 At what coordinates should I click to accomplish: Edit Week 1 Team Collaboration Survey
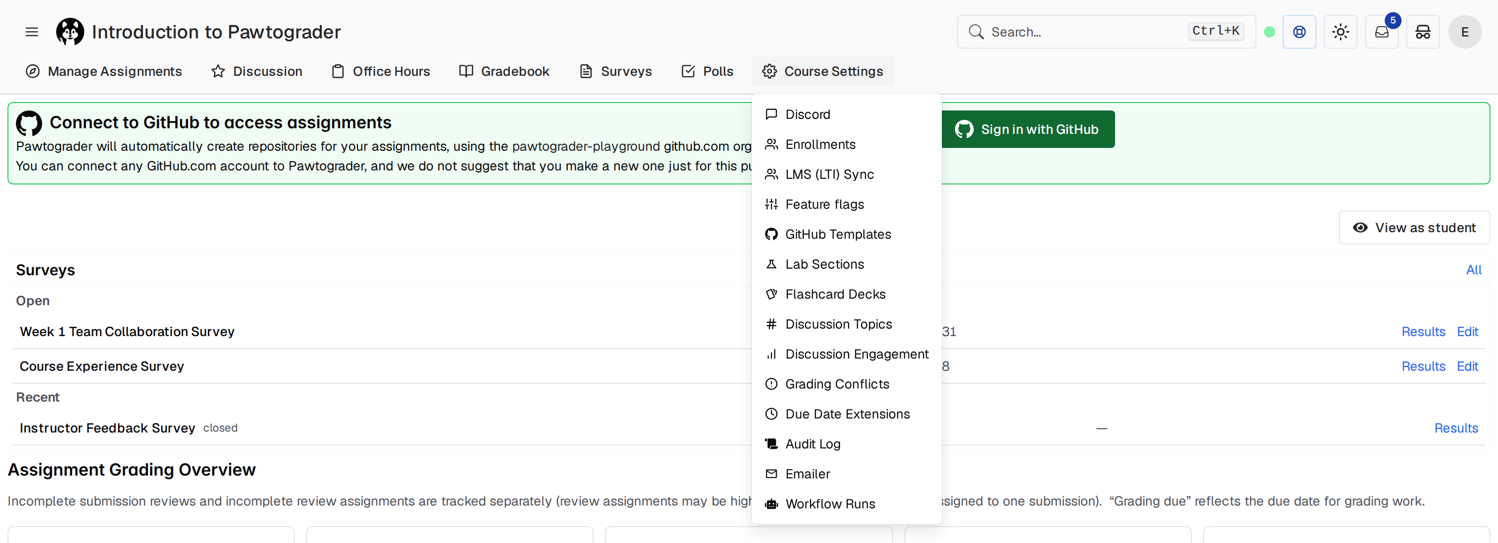point(1467,331)
